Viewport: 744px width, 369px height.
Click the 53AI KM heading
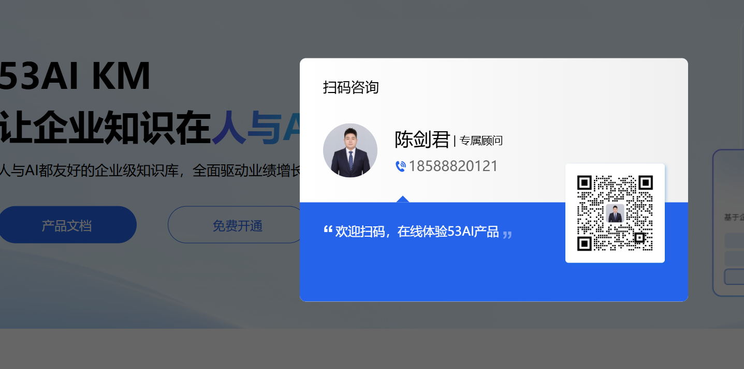coord(75,76)
